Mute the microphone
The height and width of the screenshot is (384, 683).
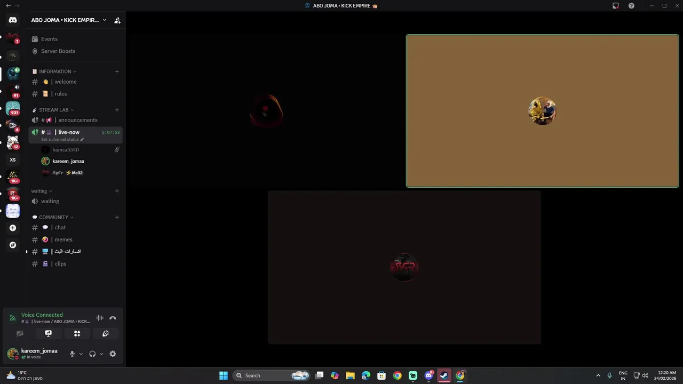(x=72, y=354)
